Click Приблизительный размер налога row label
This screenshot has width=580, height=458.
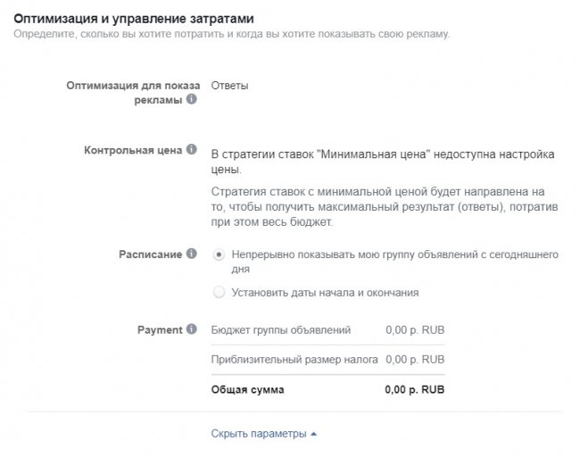(x=294, y=360)
